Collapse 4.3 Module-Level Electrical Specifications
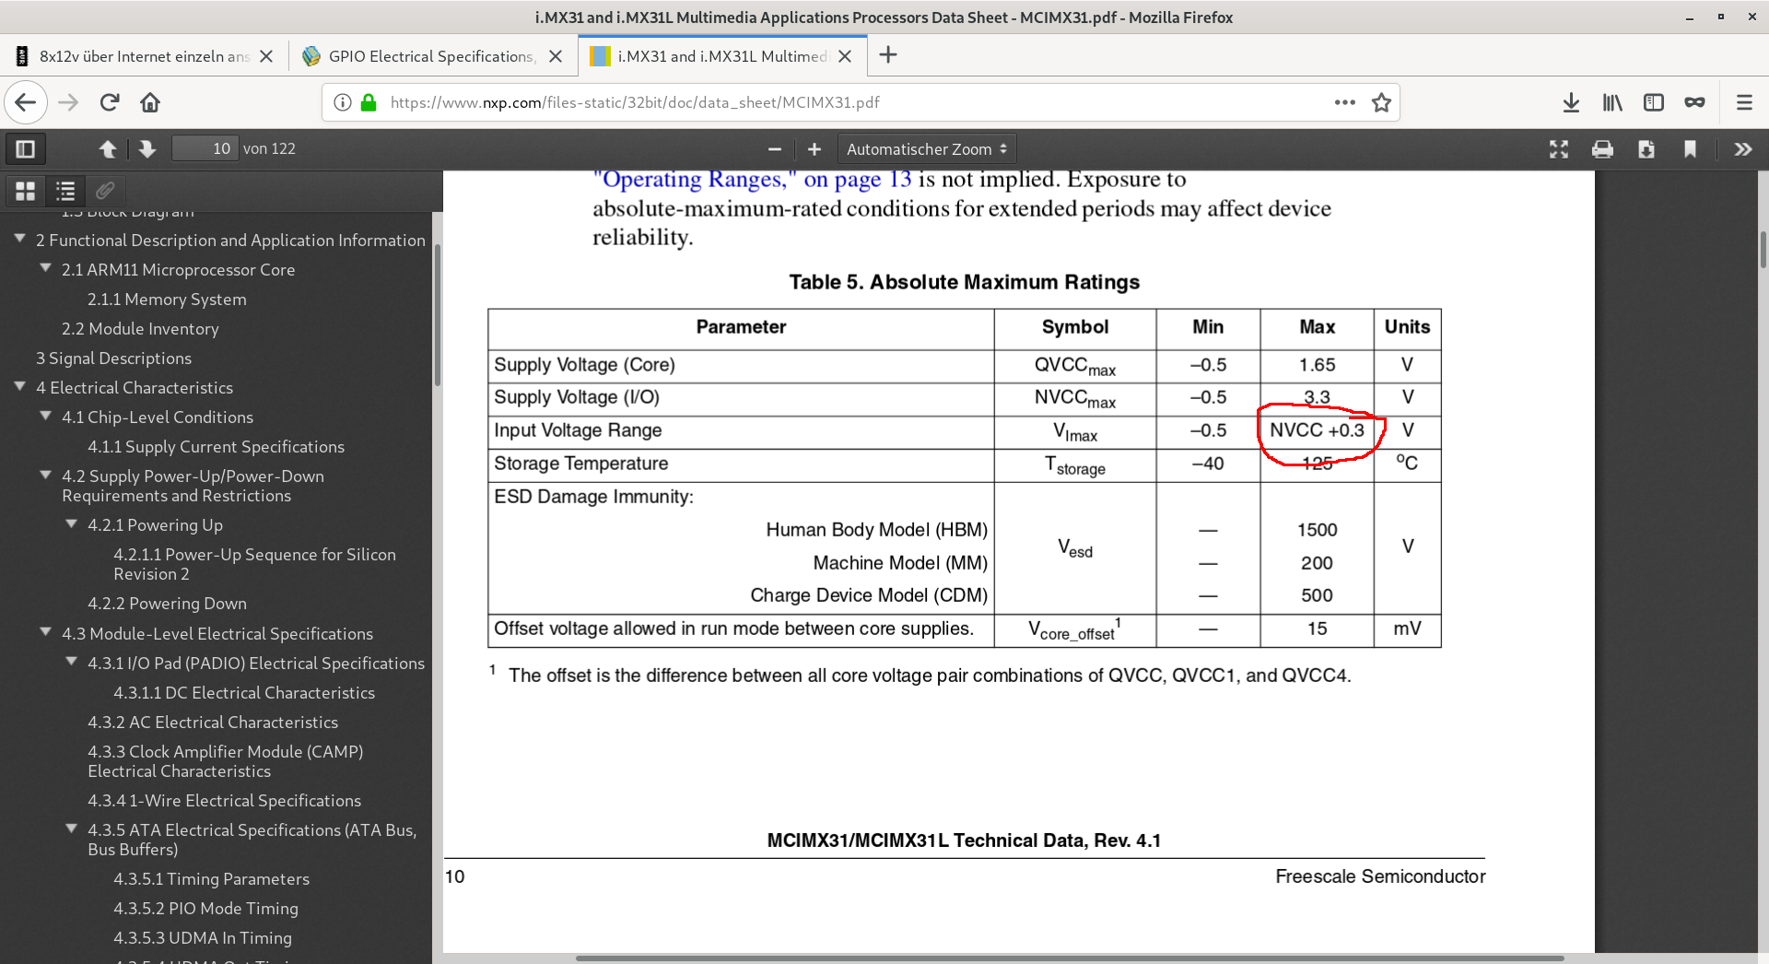The image size is (1769, 964). tap(45, 632)
